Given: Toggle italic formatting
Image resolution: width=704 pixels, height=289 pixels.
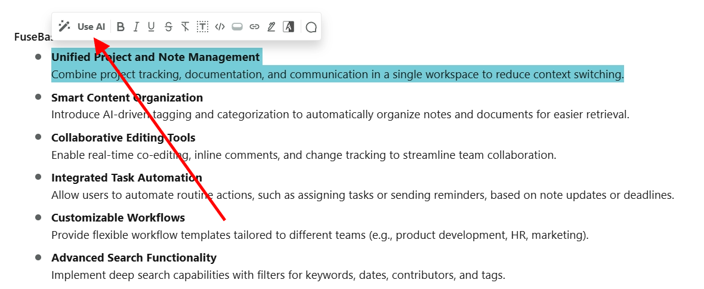Looking at the screenshot, I should coord(136,27).
